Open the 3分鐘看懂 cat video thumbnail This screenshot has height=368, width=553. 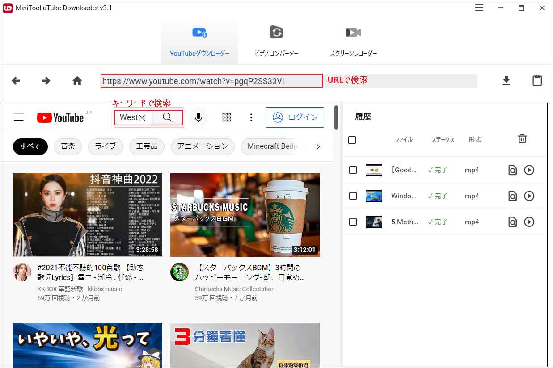point(245,345)
